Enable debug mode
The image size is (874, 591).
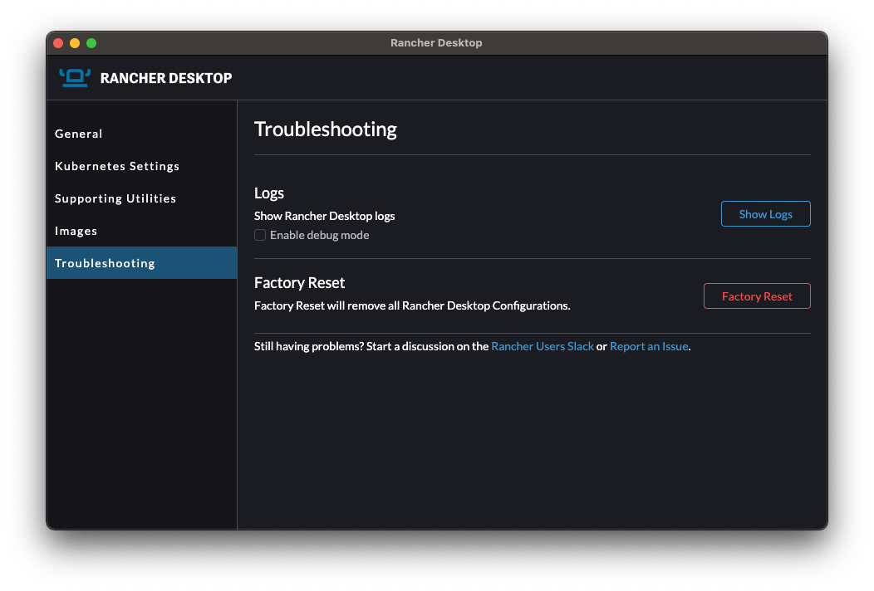pos(260,235)
